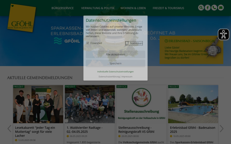Open Verwaltung & Politik menu
The width and height of the screenshot is (231, 144).
pyautogui.click(x=98, y=8)
